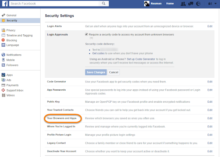Click the Facebook logo icon
The height and width of the screenshot is (157, 220).
5,3
